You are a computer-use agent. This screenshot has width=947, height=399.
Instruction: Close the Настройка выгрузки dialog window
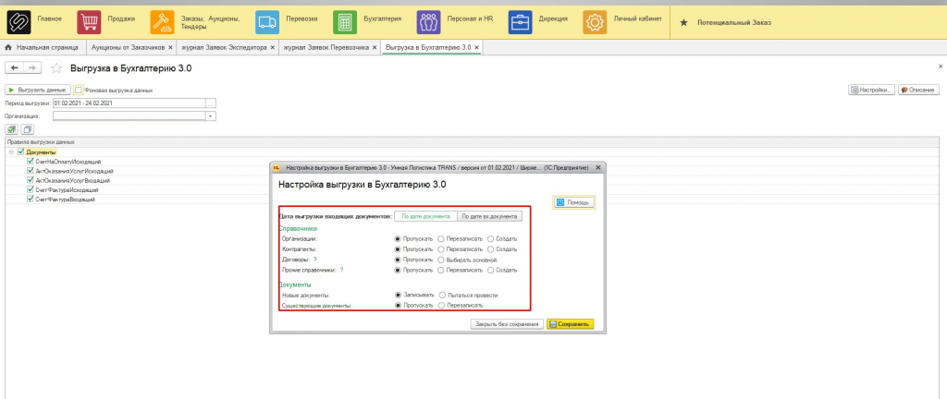(598, 167)
